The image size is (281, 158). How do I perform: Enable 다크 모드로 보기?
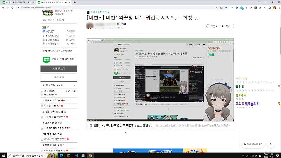pos(253,144)
